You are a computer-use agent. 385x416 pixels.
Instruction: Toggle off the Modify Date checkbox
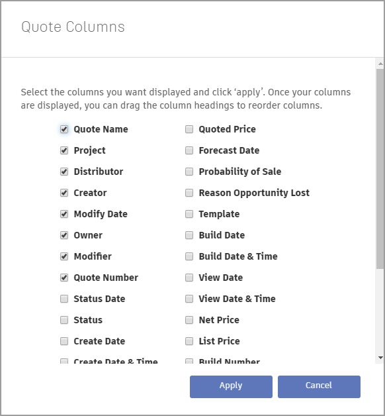(64, 214)
